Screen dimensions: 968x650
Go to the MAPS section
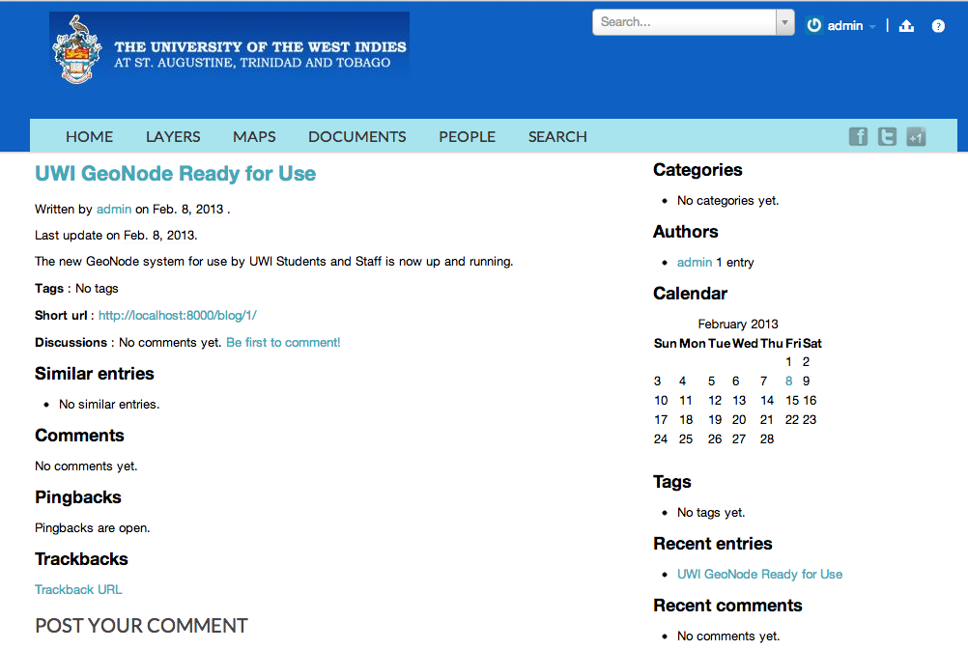254,136
